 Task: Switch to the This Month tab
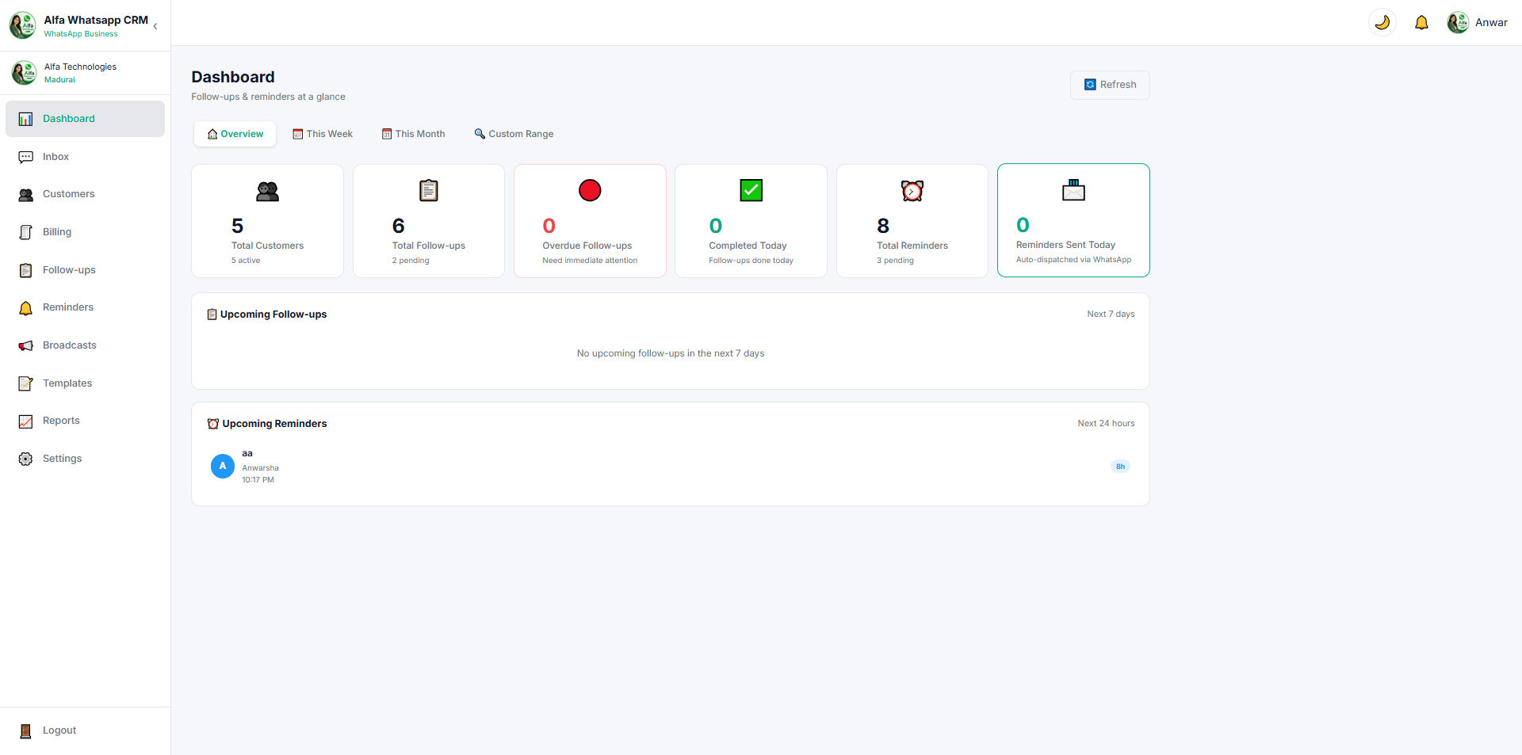click(x=413, y=134)
